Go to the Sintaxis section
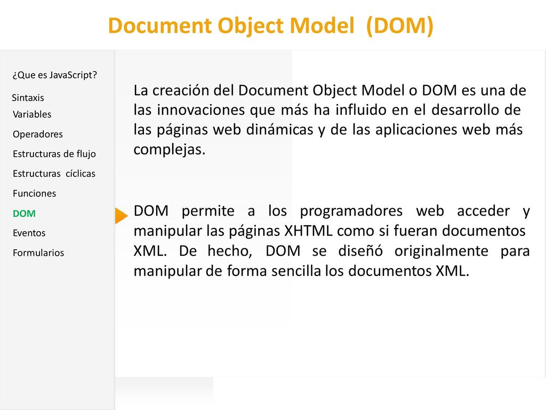Screen dimensions: 546x410 (x=28, y=98)
